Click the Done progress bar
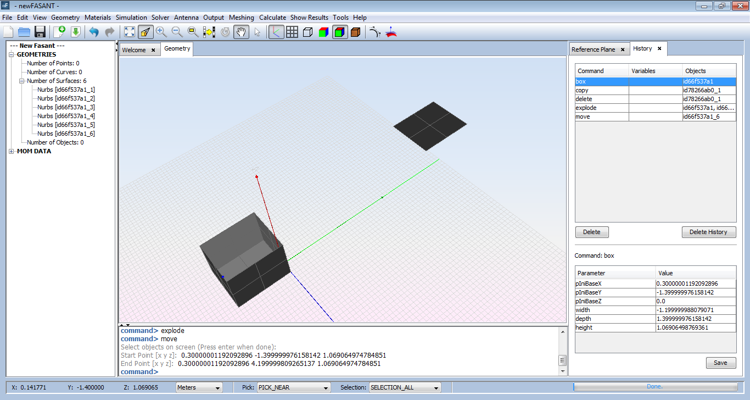Image resolution: width=750 pixels, height=400 pixels. coord(654,387)
